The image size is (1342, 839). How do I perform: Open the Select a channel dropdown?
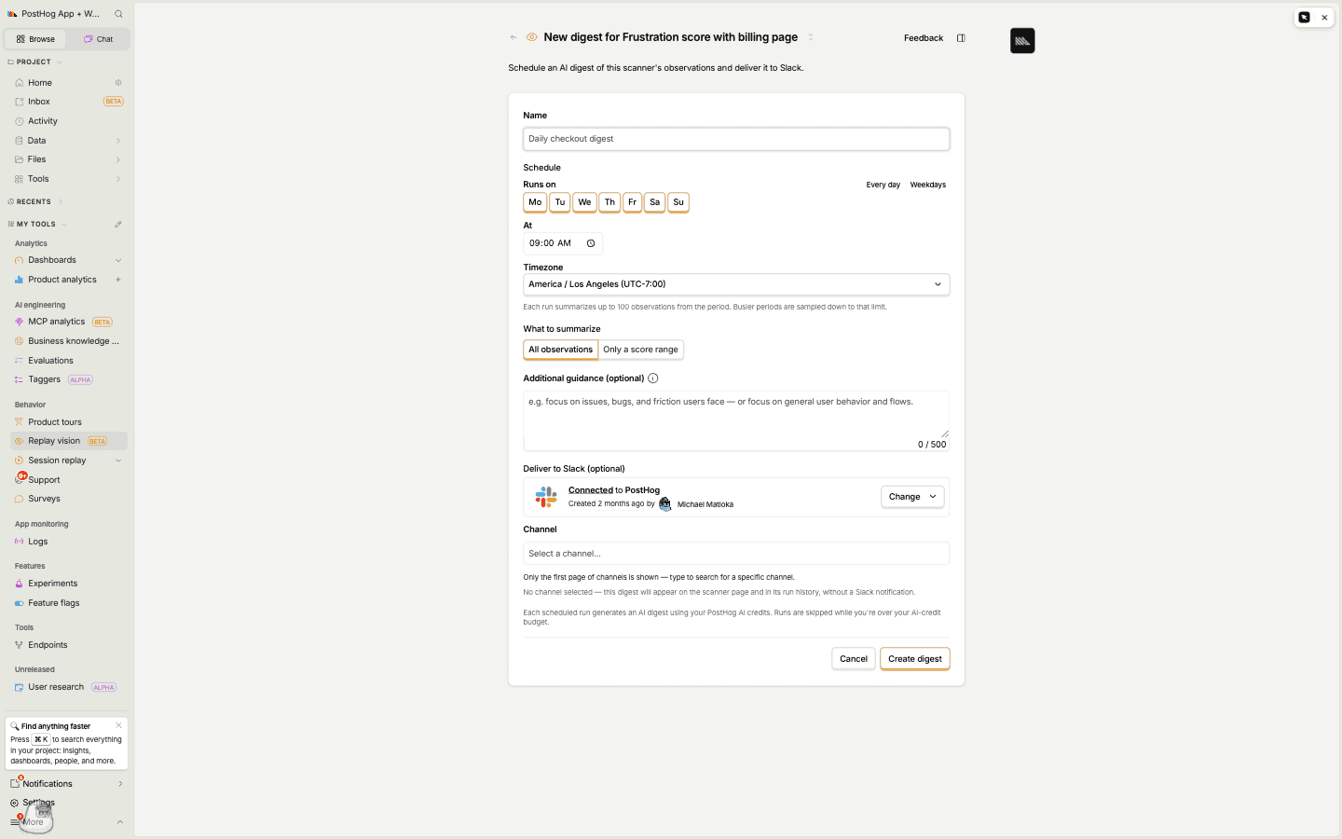click(x=736, y=554)
